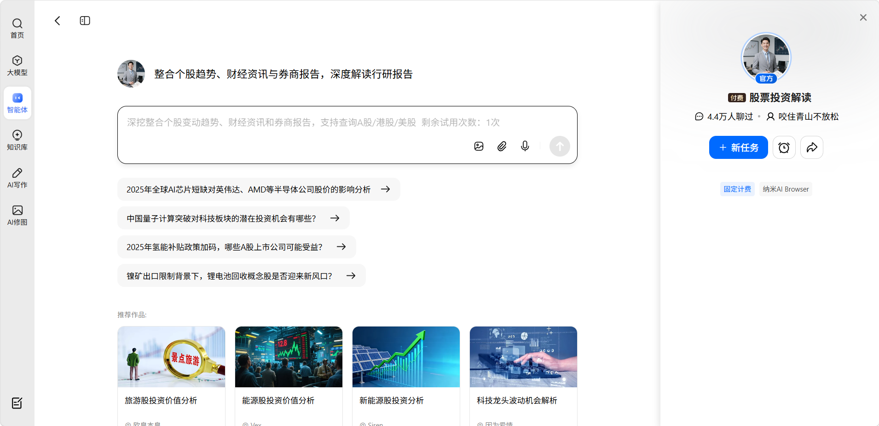Open the 首页 search home icon

[17, 28]
